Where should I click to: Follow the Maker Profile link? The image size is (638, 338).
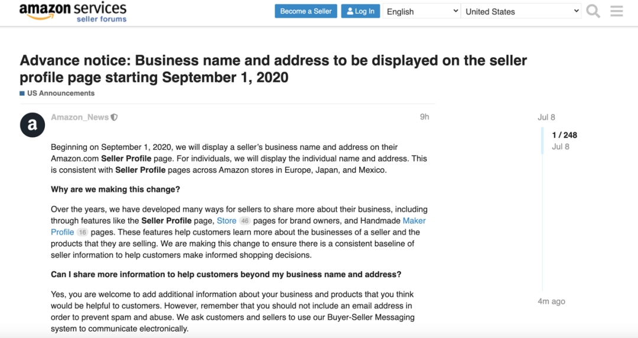[x=414, y=221]
